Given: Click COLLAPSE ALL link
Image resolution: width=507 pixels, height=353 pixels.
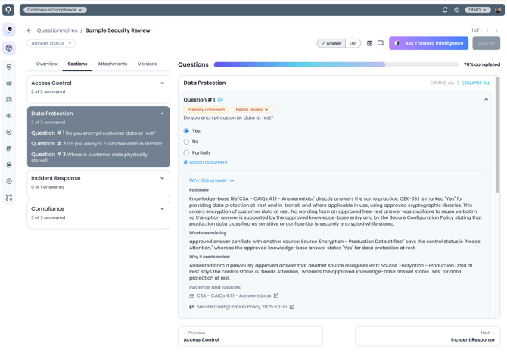Looking at the screenshot, I should pyautogui.click(x=475, y=83).
